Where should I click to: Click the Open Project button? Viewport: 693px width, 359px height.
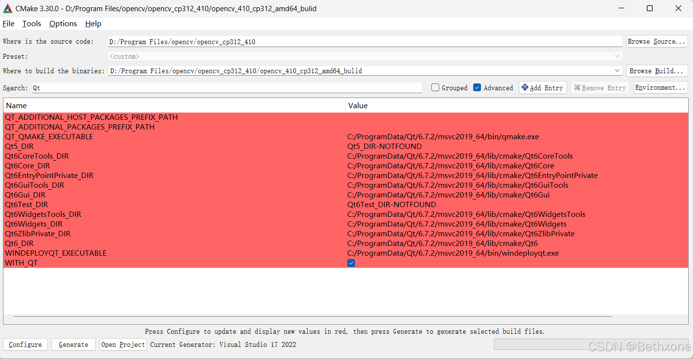point(123,344)
